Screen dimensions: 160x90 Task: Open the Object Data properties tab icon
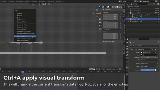pos(127,70)
